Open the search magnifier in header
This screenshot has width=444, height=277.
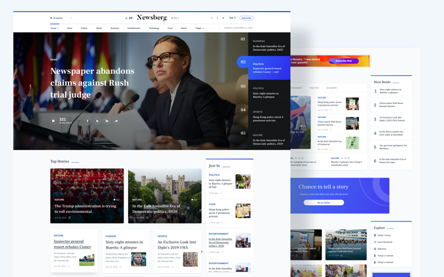click(x=71, y=18)
